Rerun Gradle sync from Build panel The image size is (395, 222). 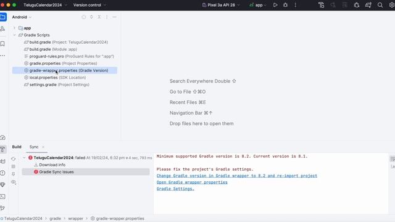point(14,159)
